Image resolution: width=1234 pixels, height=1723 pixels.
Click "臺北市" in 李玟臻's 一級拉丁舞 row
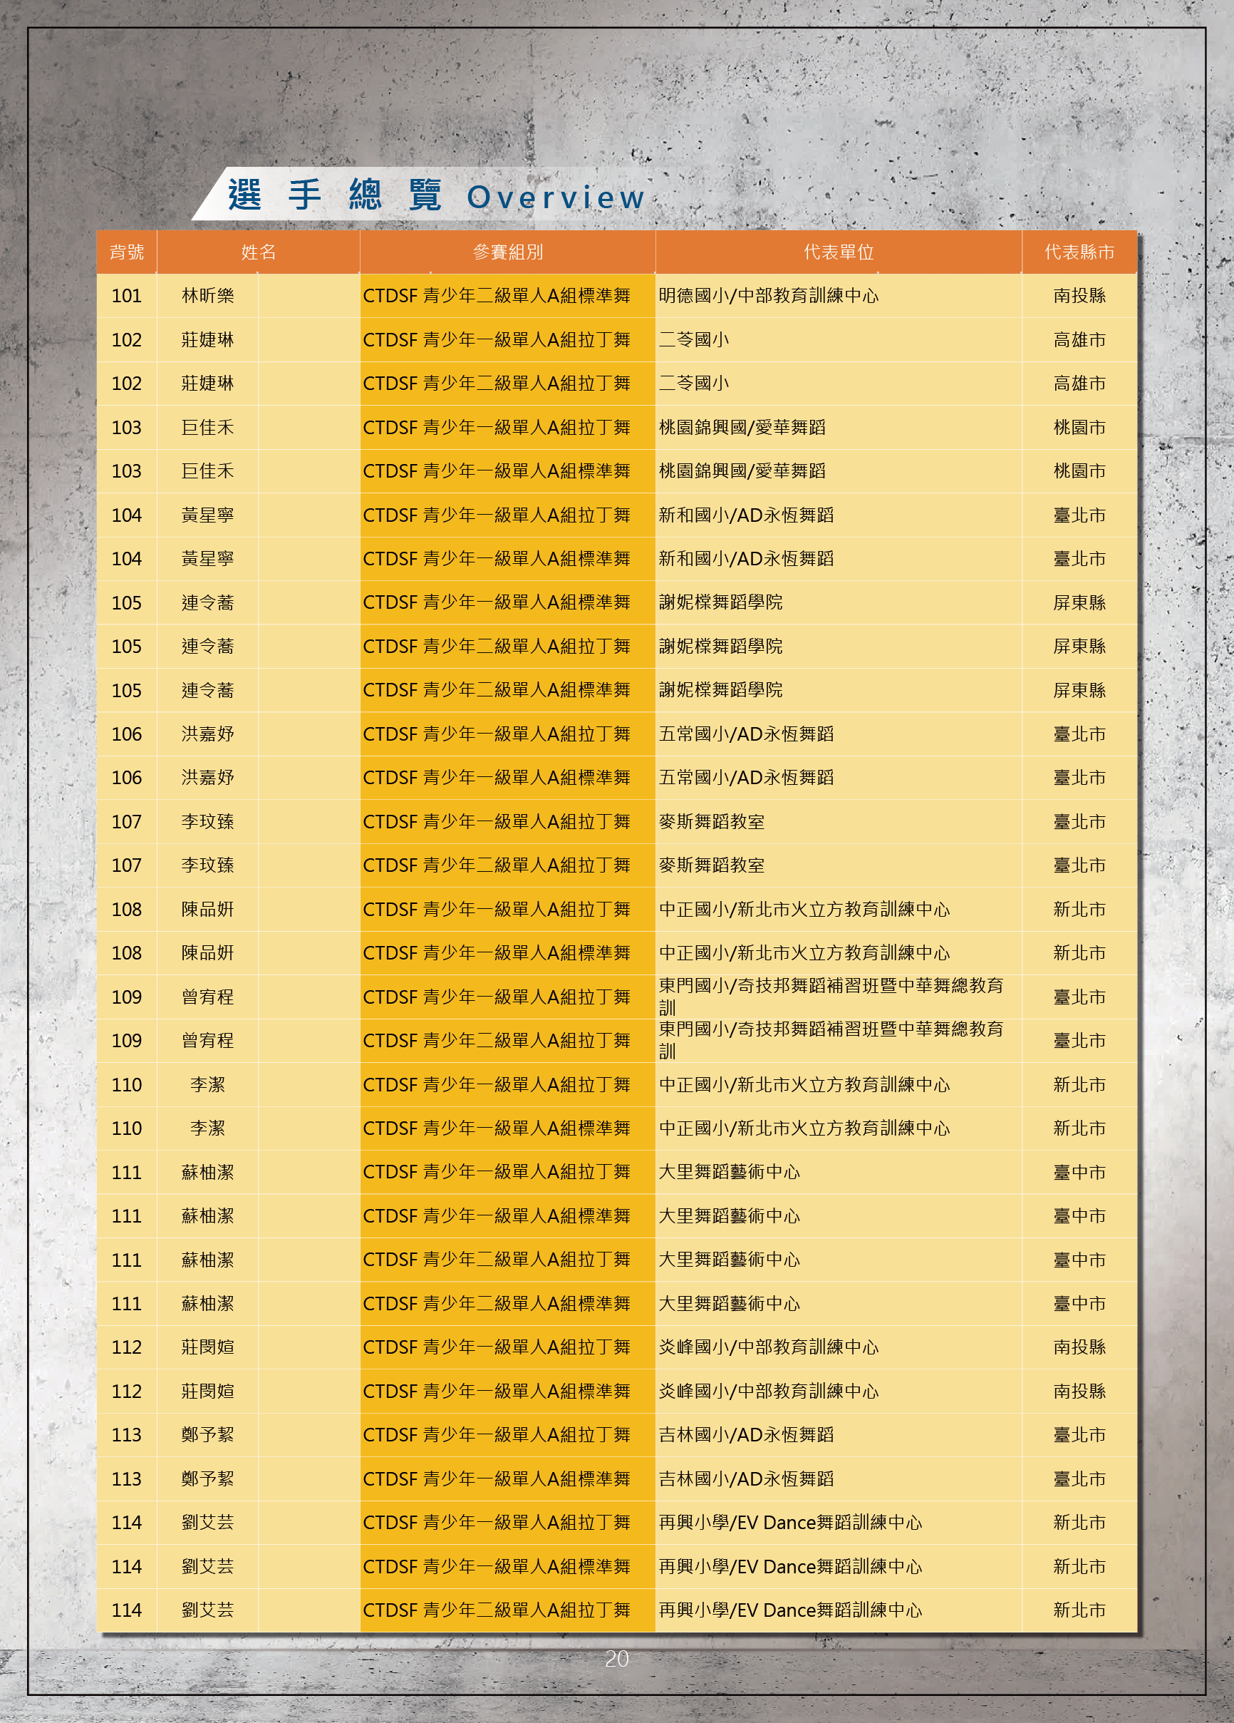[x=1079, y=821]
